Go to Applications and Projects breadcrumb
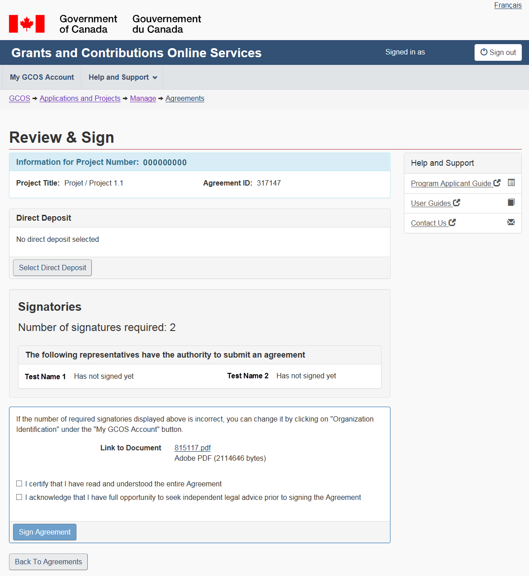The height and width of the screenshot is (576, 529). point(80,99)
